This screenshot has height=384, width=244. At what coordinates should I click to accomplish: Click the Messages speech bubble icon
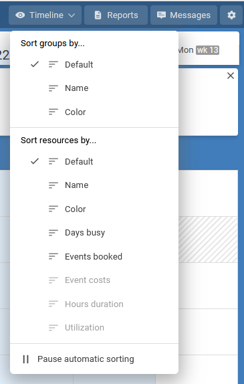(x=161, y=15)
